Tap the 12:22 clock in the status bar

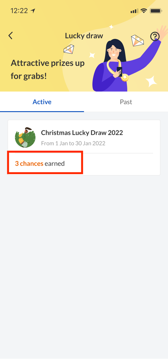click(19, 11)
